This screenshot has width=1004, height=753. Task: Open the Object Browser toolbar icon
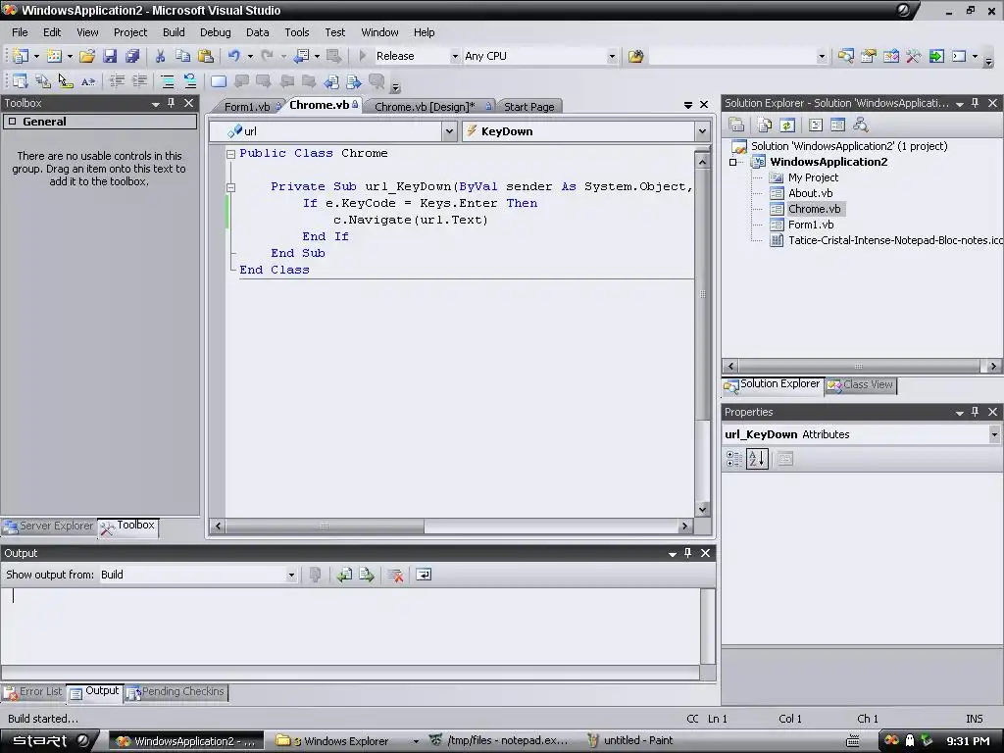890,56
